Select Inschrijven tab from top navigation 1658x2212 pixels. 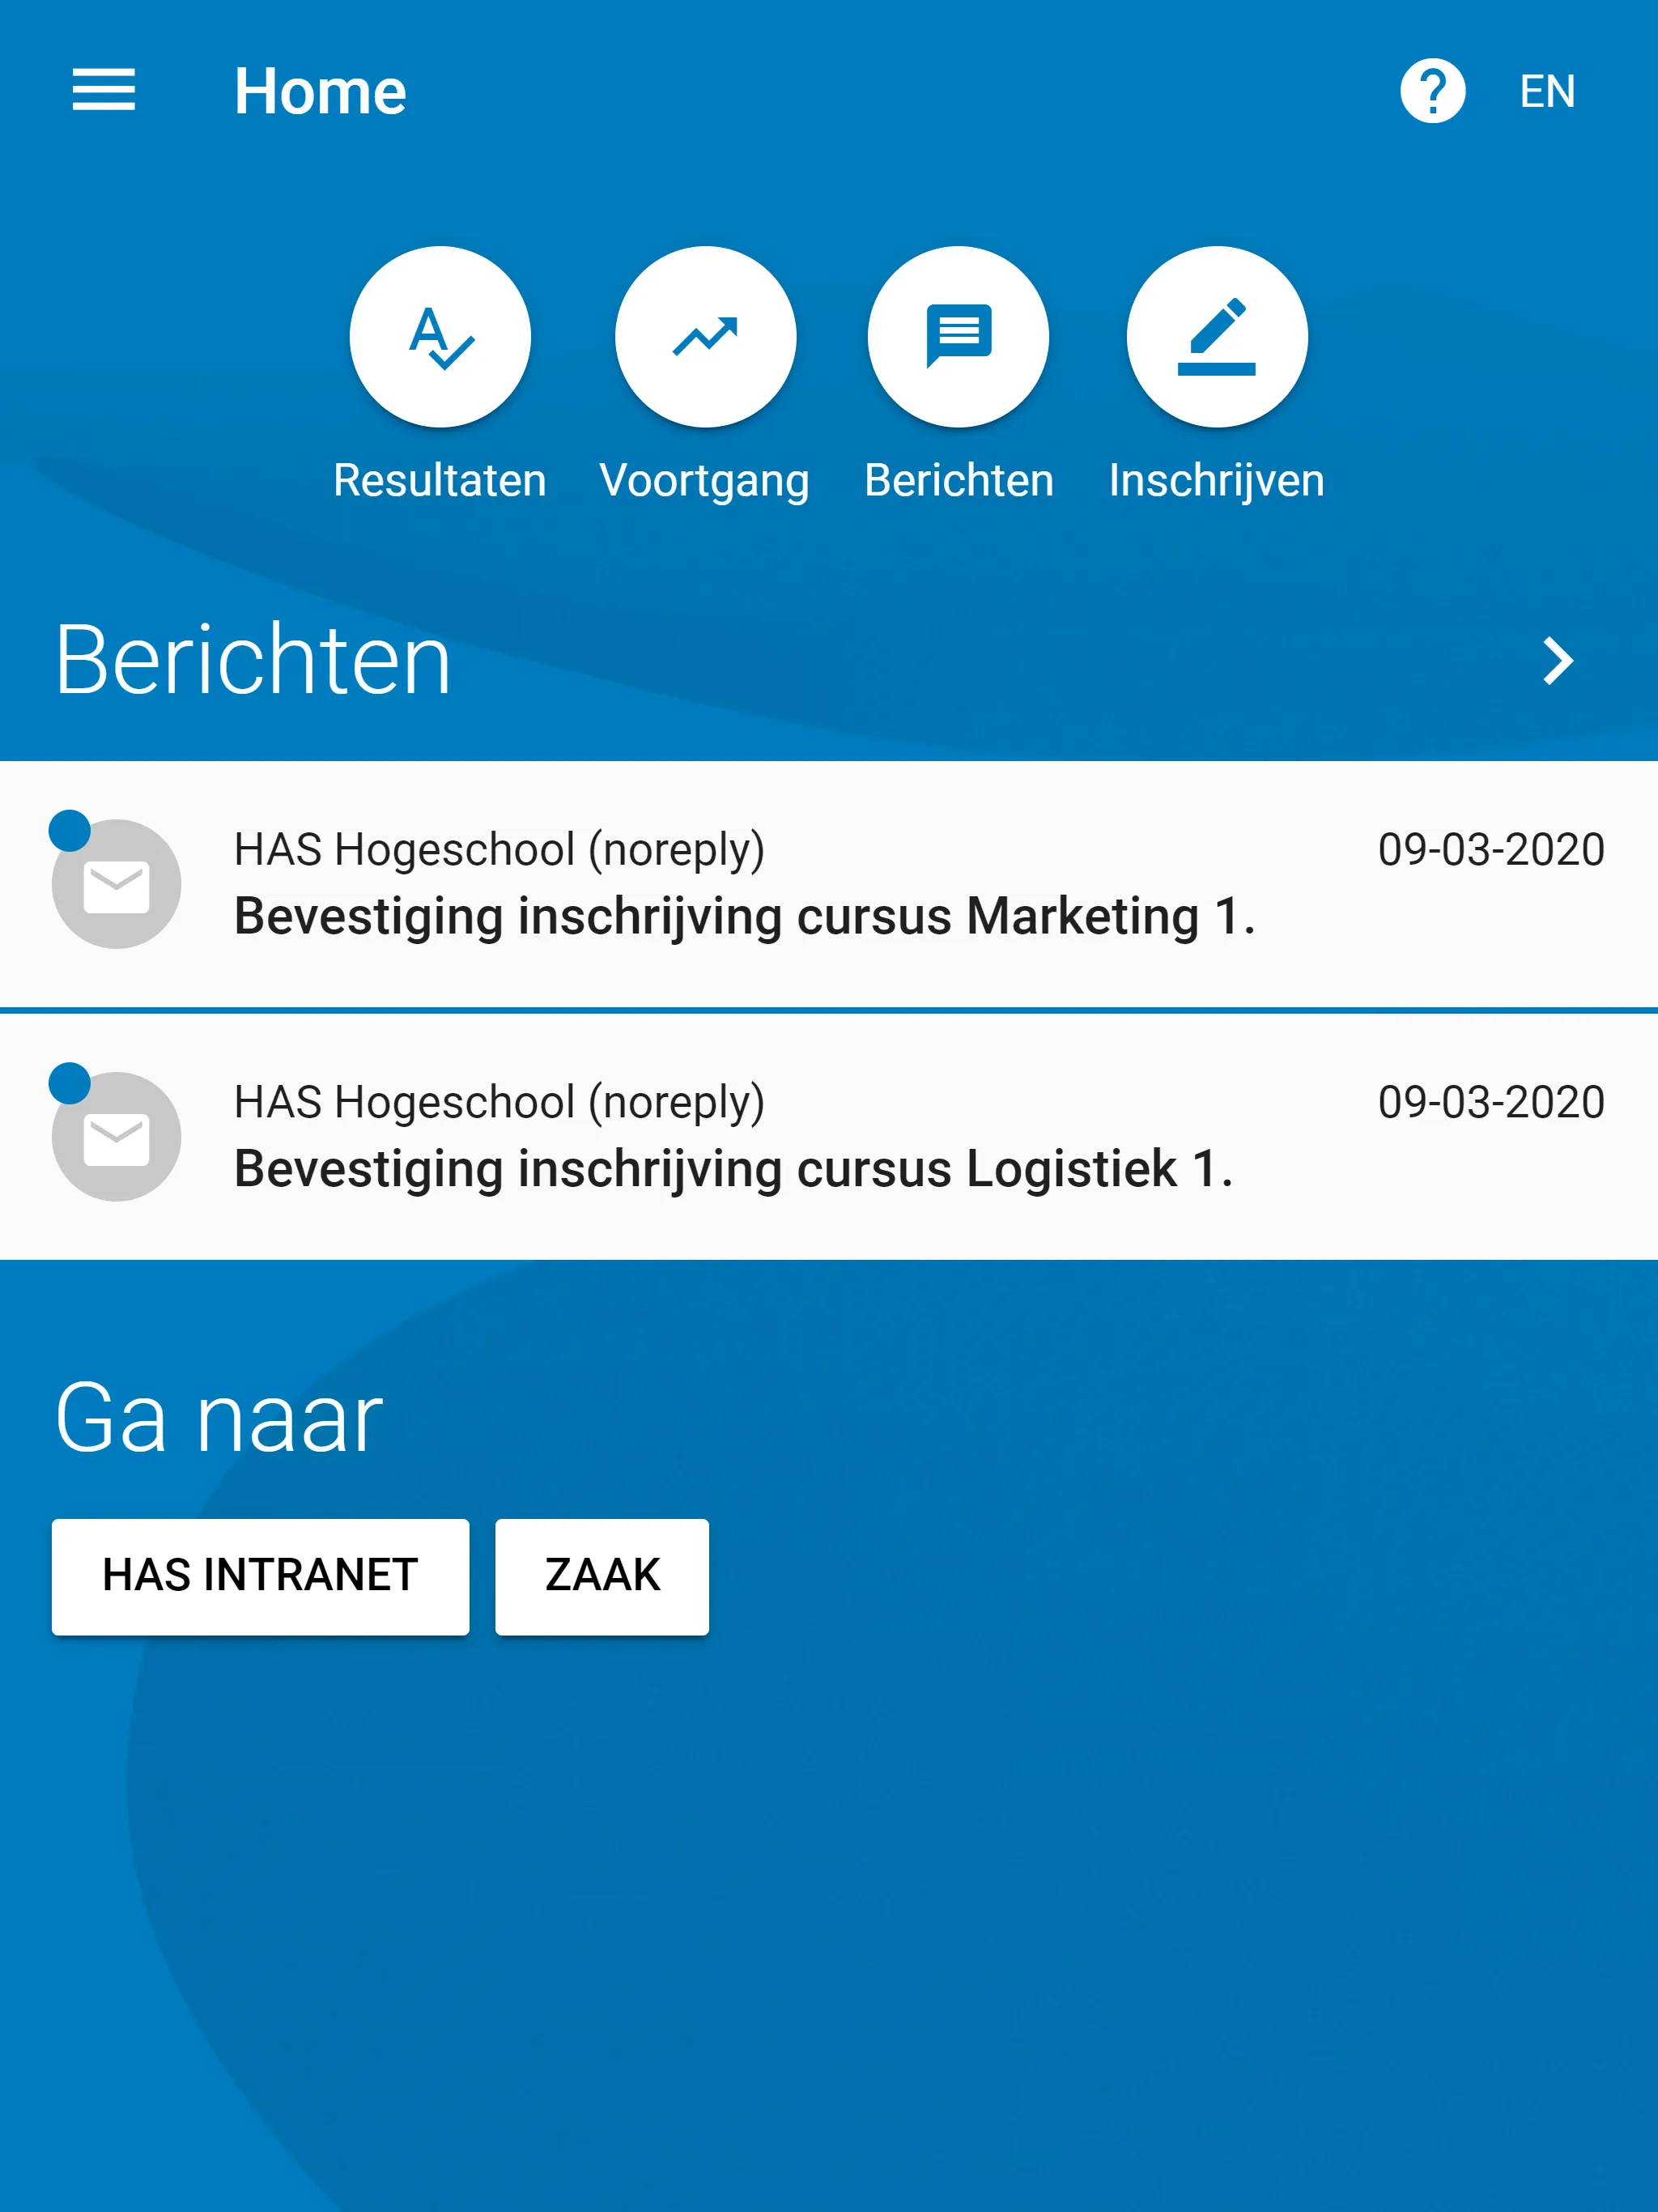pos(1218,366)
